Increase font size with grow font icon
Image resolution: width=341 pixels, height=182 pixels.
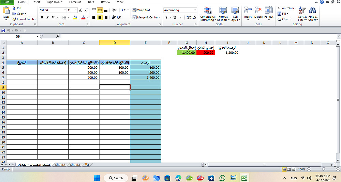point(80,10)
